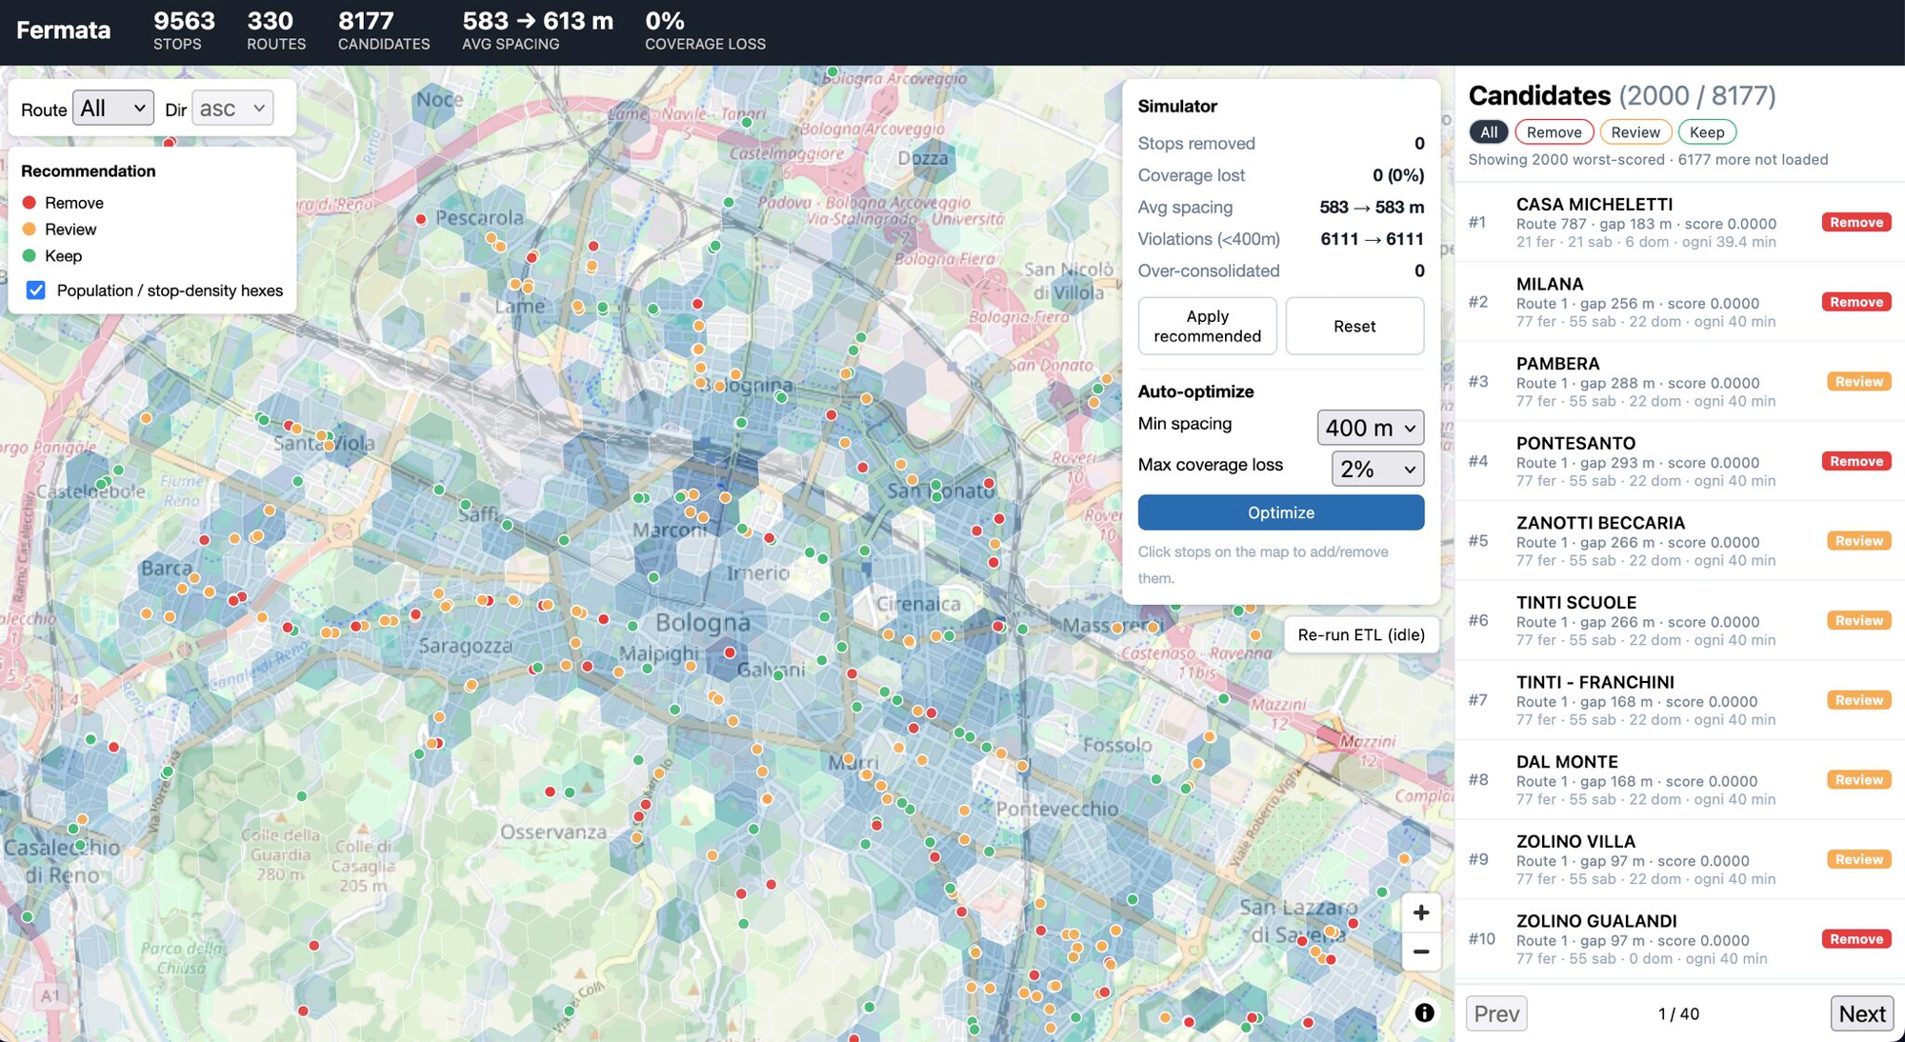Screen dimensions: 1905x1042
Task: Click the red Remove legend swatch
Action: pyautogui.click(x=29, y=203)
